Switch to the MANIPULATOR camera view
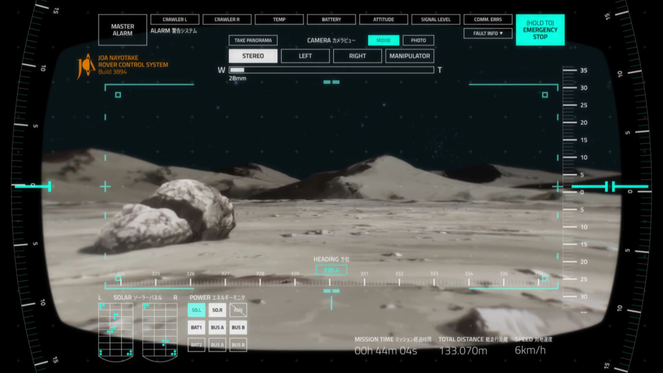Screen dimensions: 663x373 pyautogui.click(x=410, y=56)
